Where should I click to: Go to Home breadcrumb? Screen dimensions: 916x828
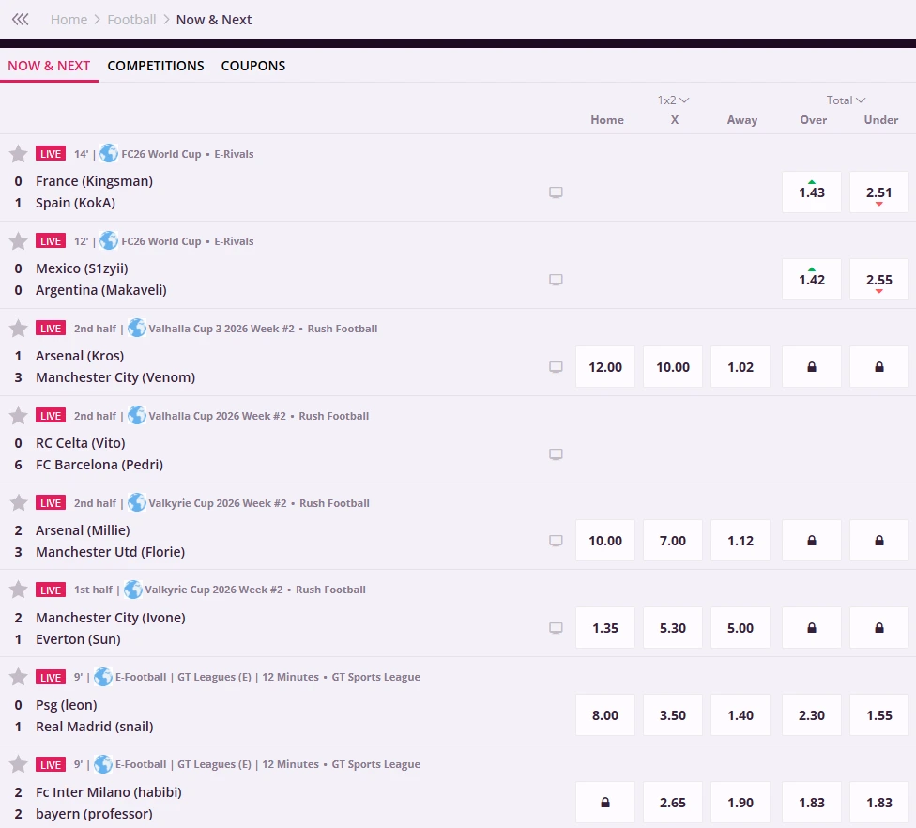[69, 20]
